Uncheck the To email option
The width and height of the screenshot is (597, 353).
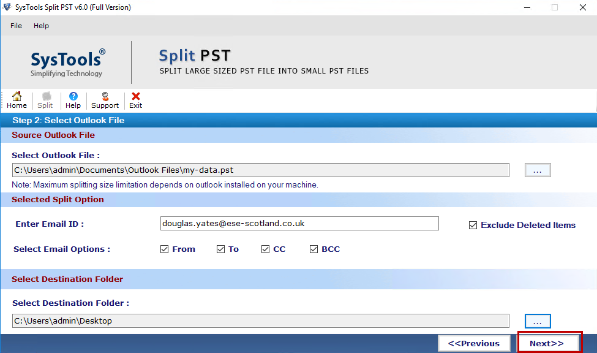pos(221,249)
